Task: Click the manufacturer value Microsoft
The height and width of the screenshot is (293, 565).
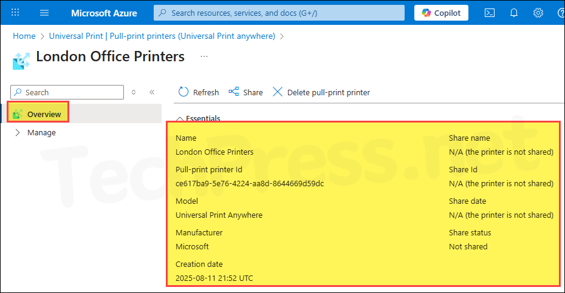Action: (x=192, y=246)
